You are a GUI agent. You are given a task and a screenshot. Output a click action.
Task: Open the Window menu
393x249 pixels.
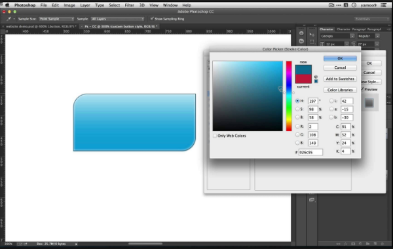170,5
